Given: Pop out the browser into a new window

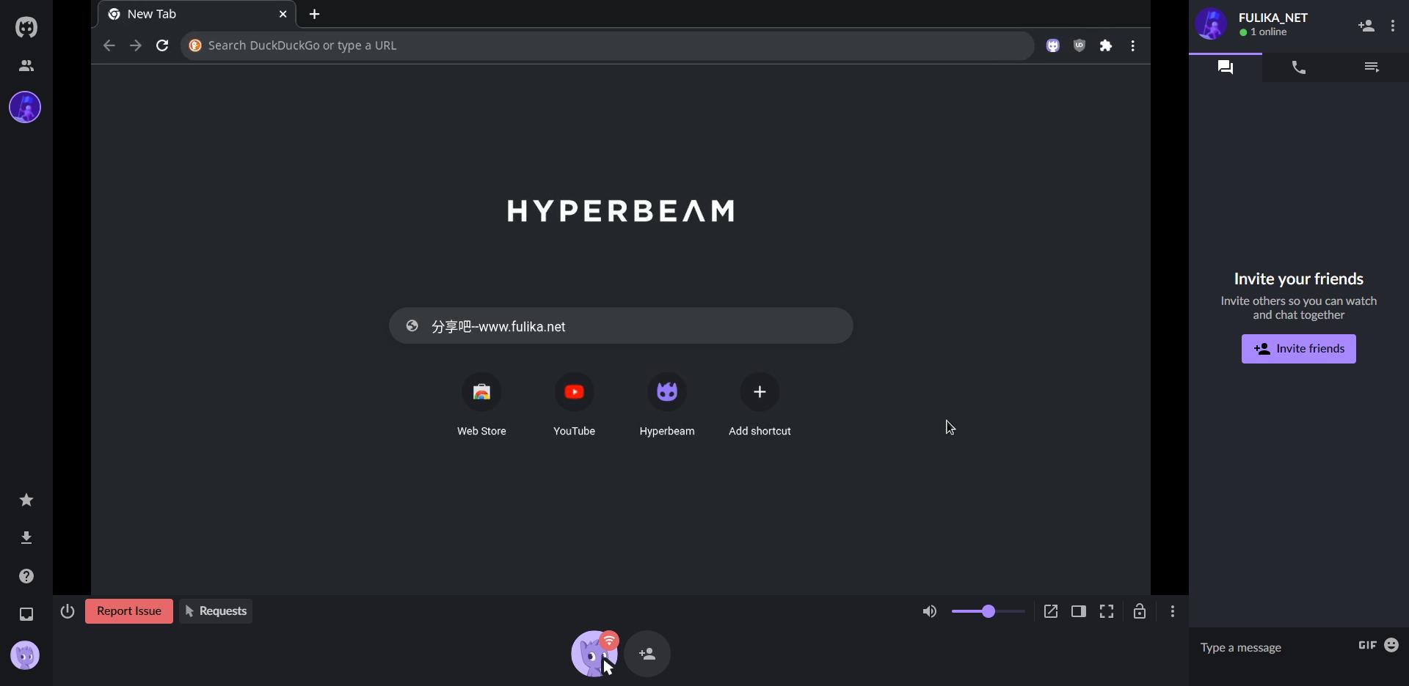Looking at the screenshot, I should [x=1051, y=611].
